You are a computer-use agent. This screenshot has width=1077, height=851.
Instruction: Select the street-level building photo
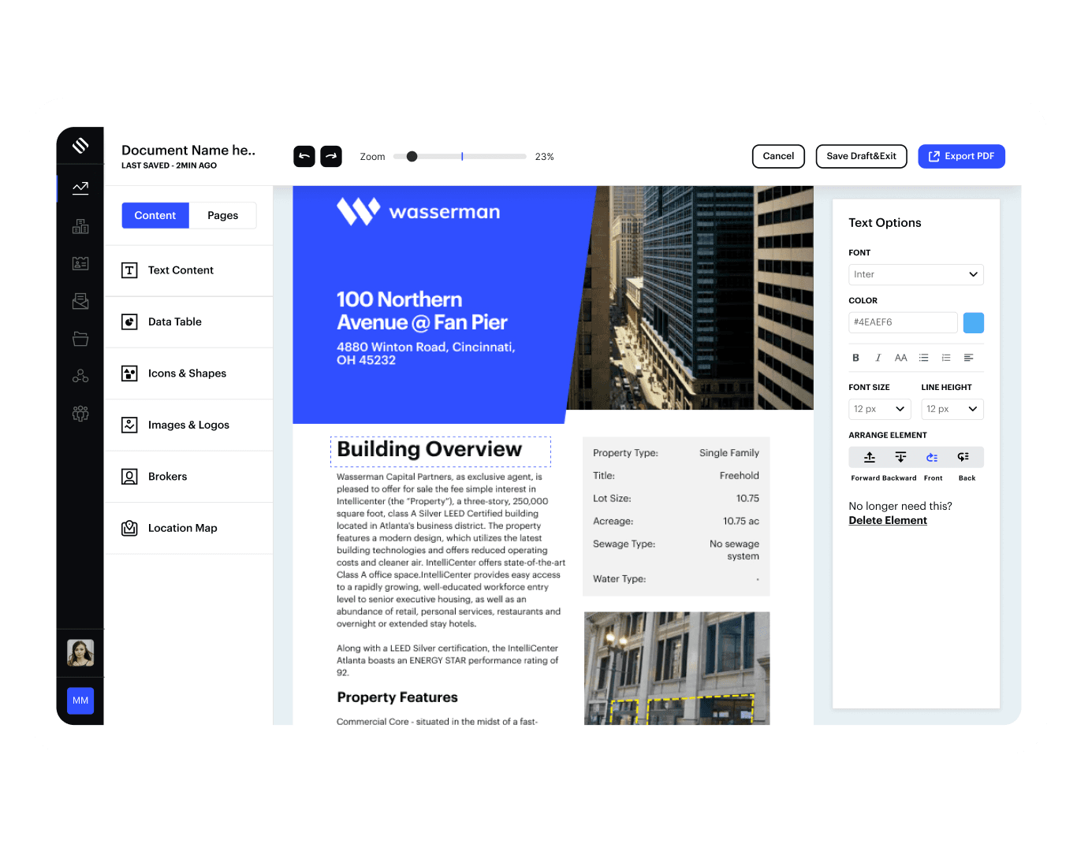point(676,668)
